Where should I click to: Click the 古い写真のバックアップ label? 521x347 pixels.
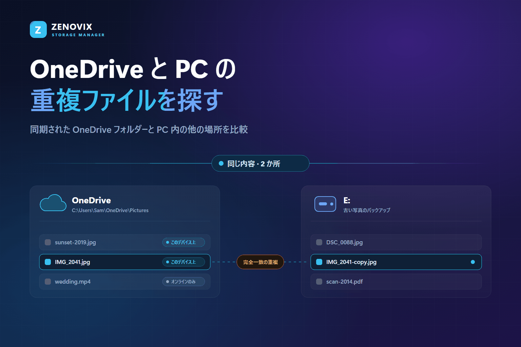[x=367, y=210]
